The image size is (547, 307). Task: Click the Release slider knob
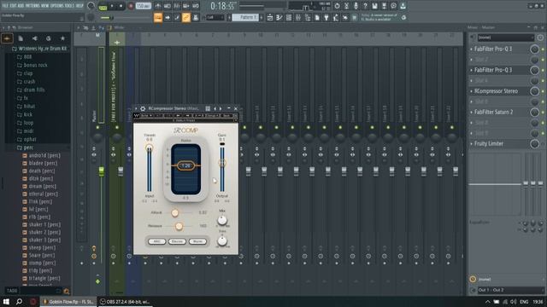pos(179,226)
